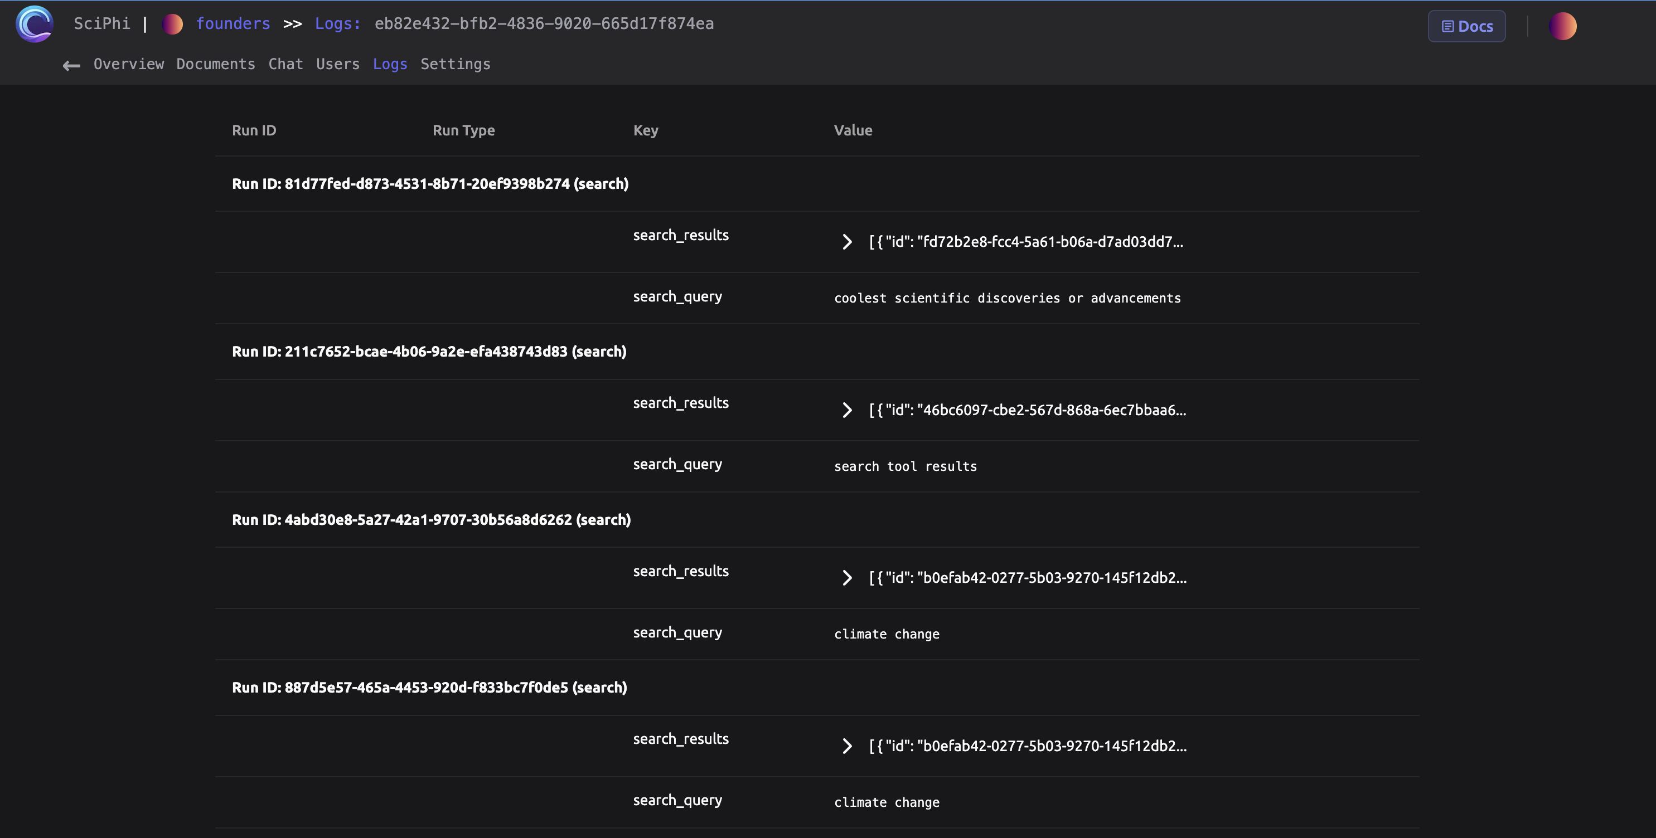Click search_results key under run 887d5e57

point(681,739)
